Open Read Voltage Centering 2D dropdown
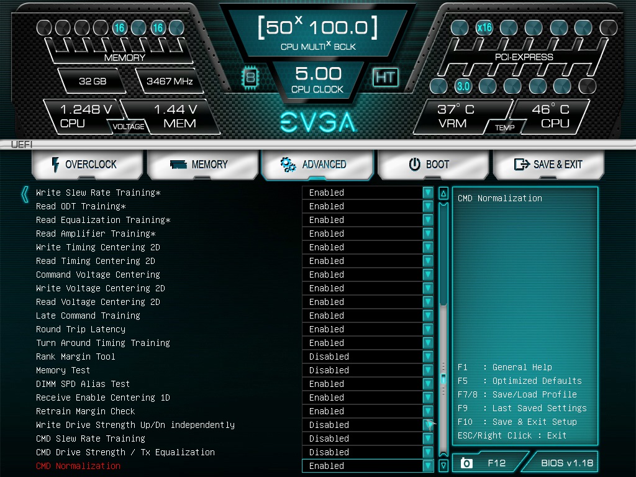636x477 pixels. 427,302
